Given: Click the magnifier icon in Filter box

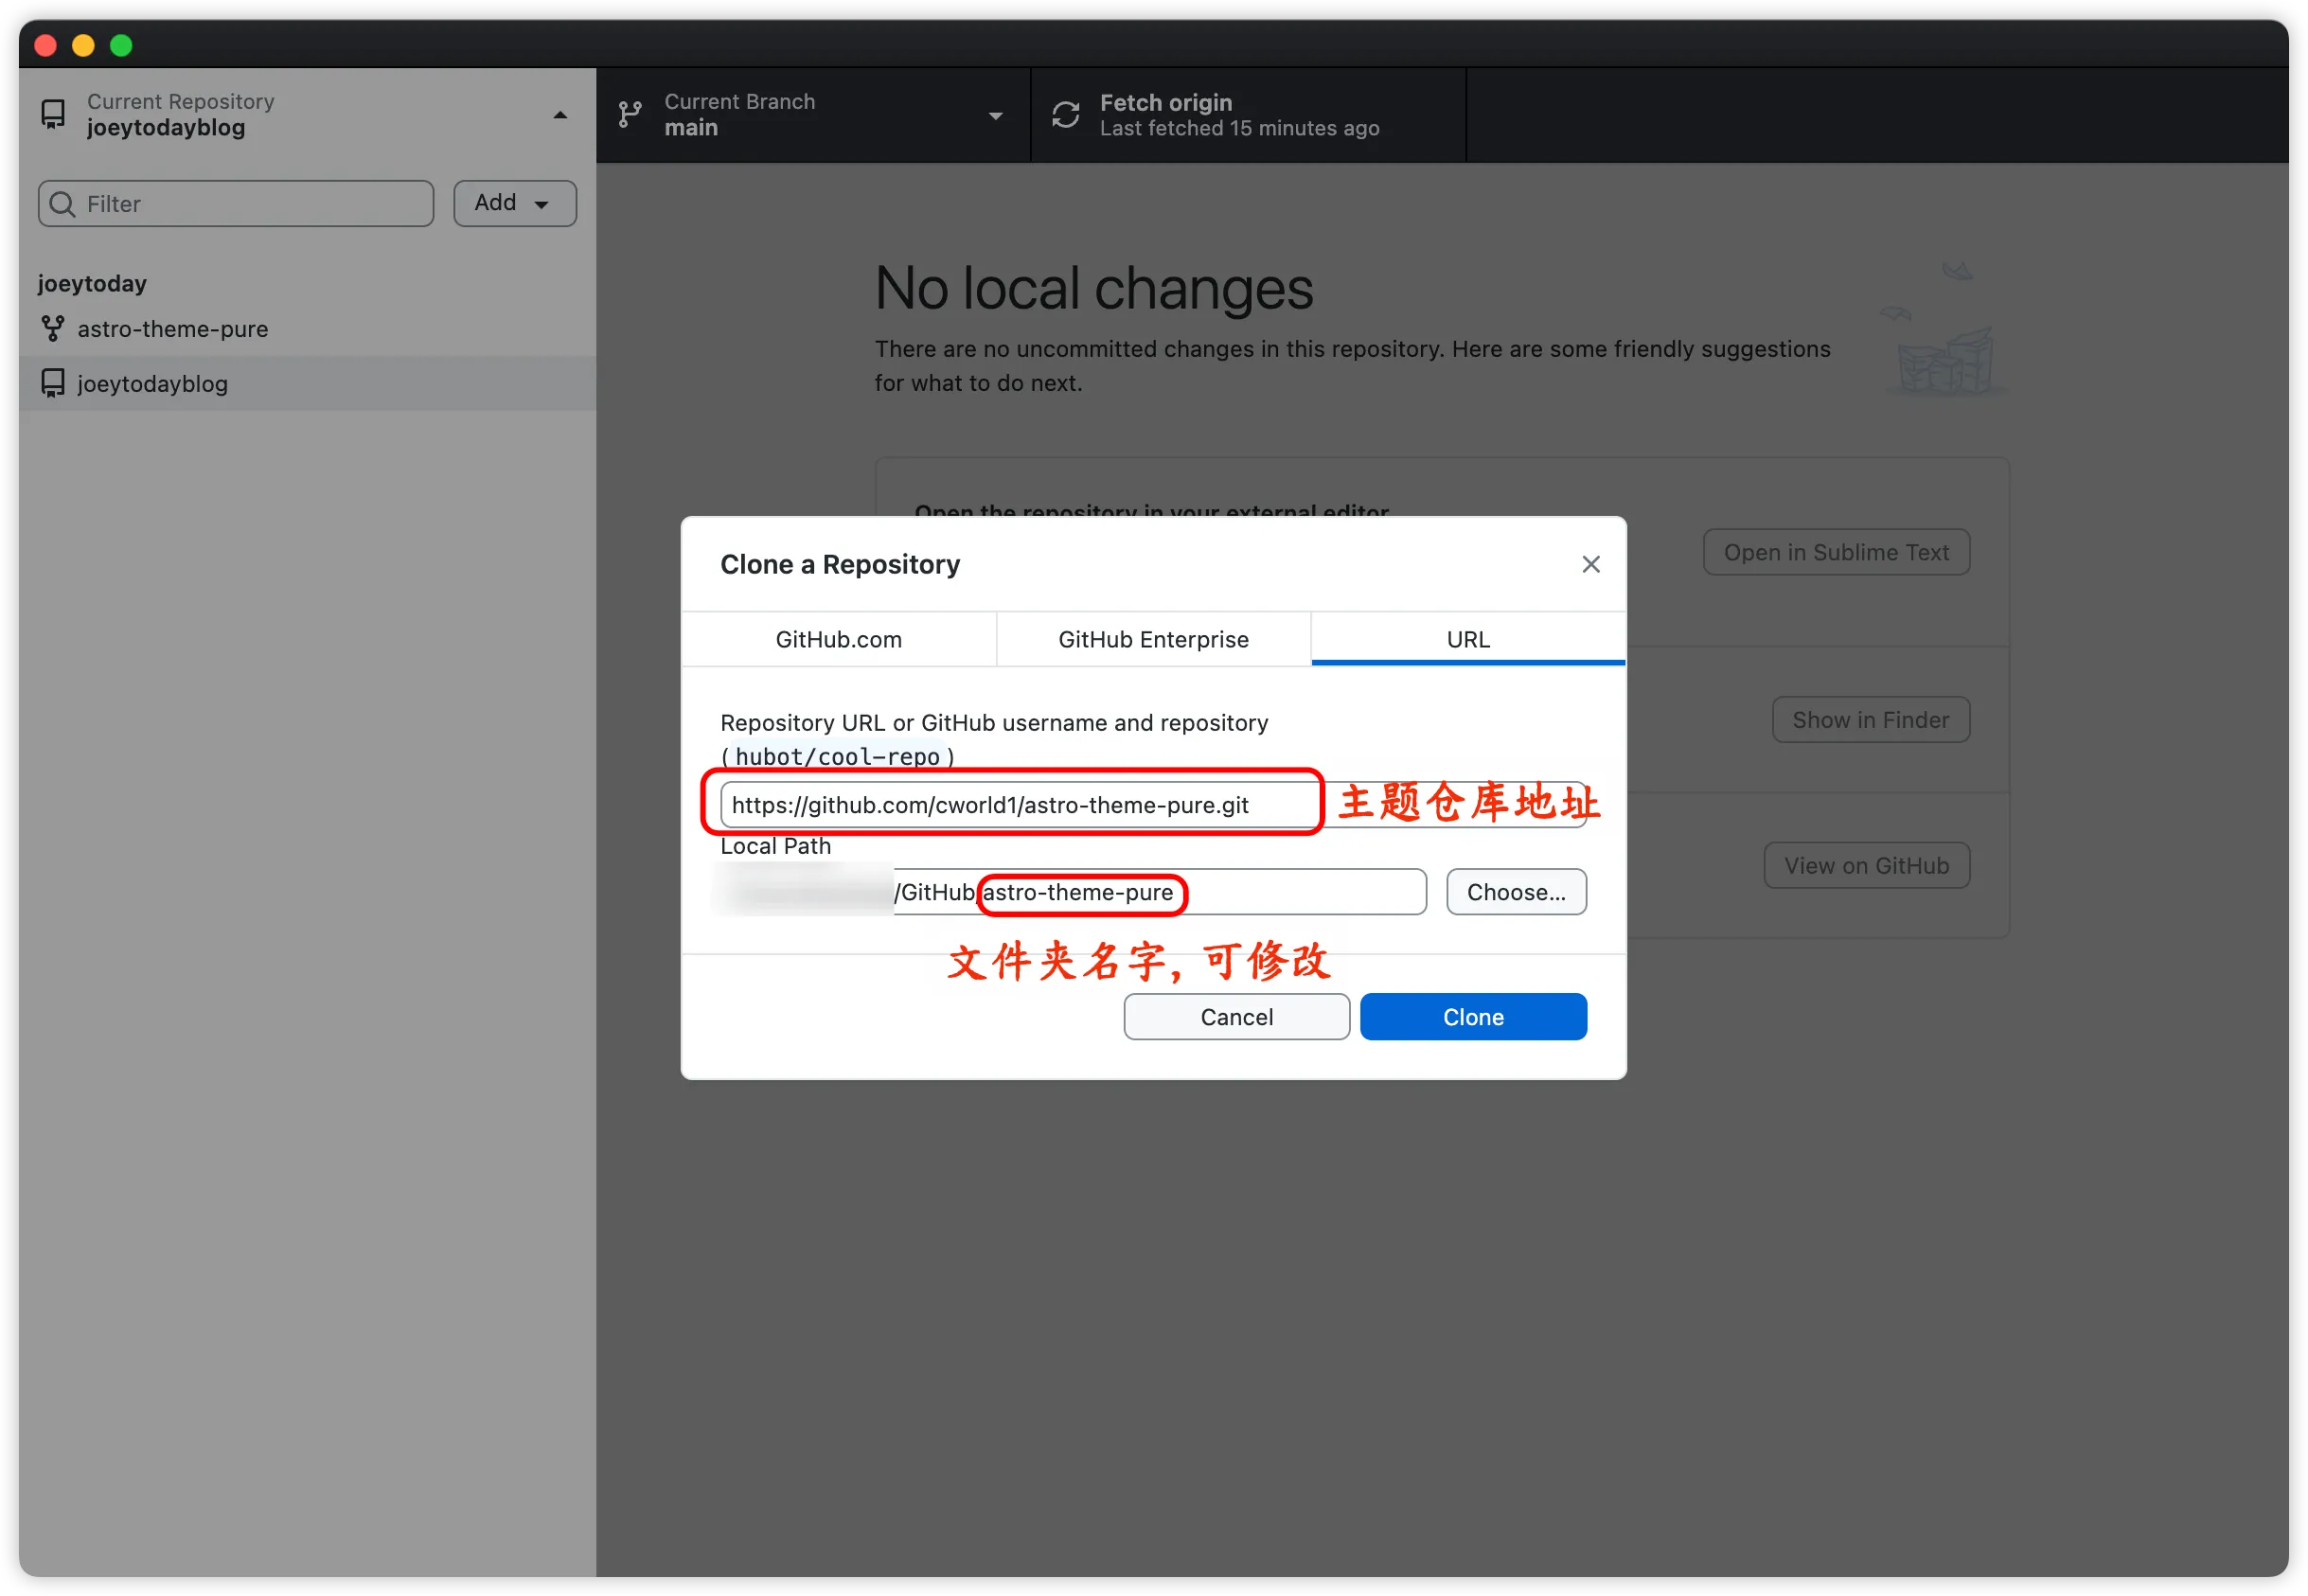Looking at the screenshot, I should (x=63, y=204).
